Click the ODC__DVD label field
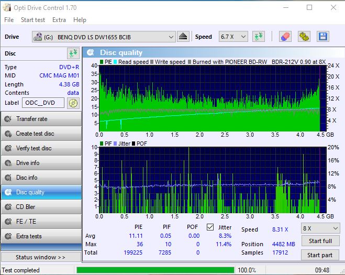The image size is (345, 275). (x=43, y=103)
